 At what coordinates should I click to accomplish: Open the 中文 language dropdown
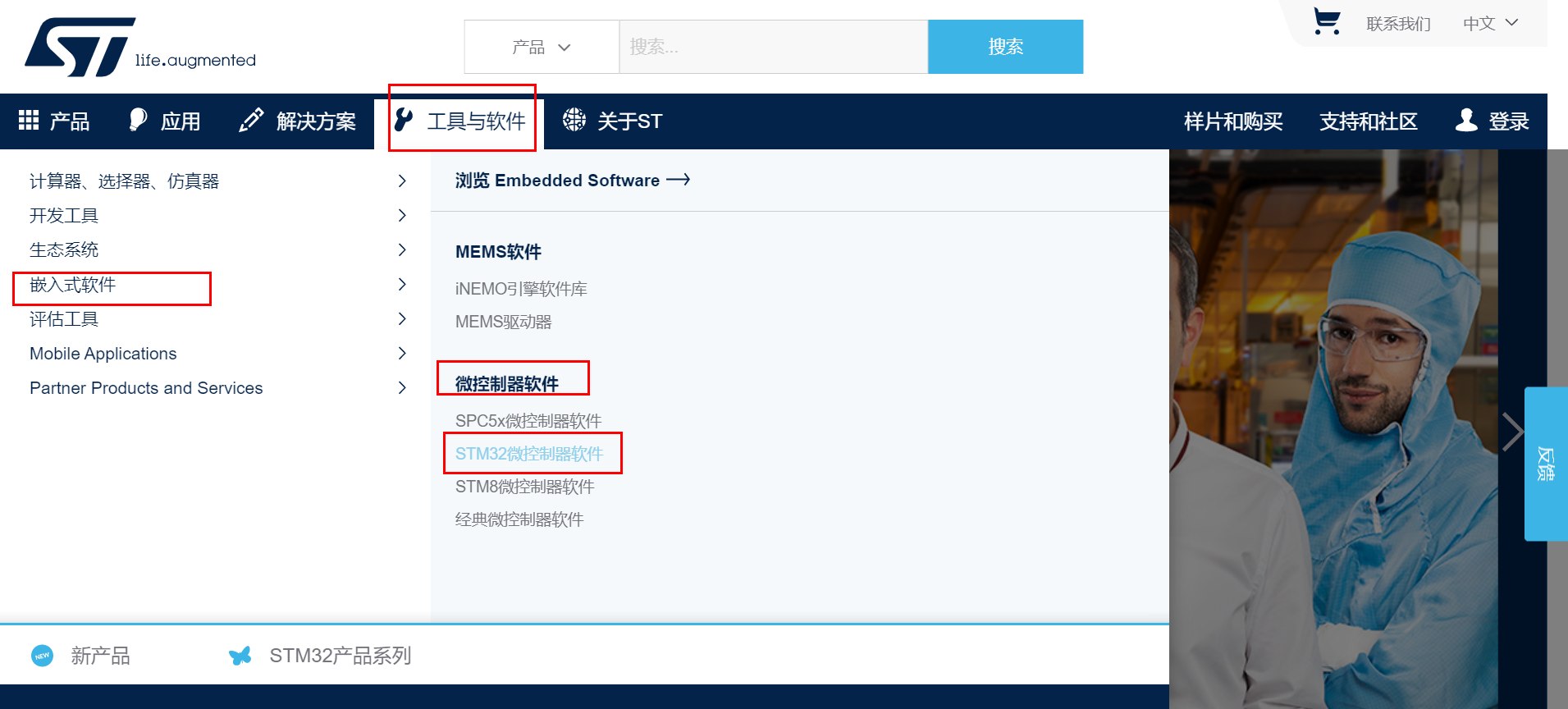click(x=1491, y=23)
